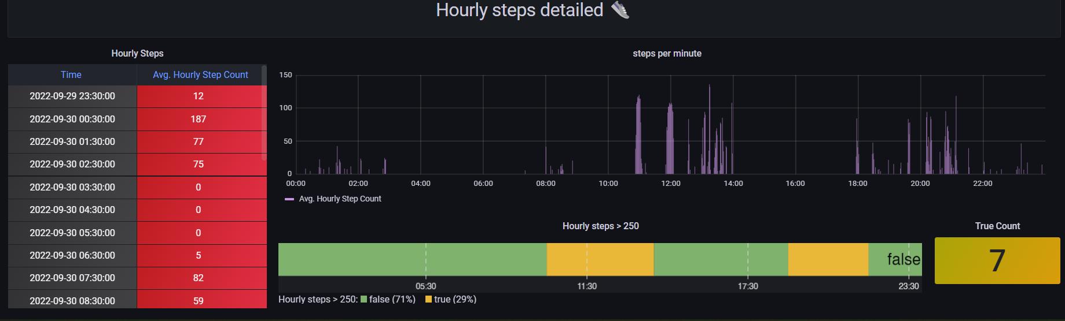The width and height of the screenshot is (1065, 321).
Task: Click the Hourly Steps table scrollbar
Action: pos(265,113)
